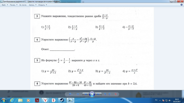Open Steam from the taskbar
Viewport: 184px width, 103px height.
click(x=62, y=100)
